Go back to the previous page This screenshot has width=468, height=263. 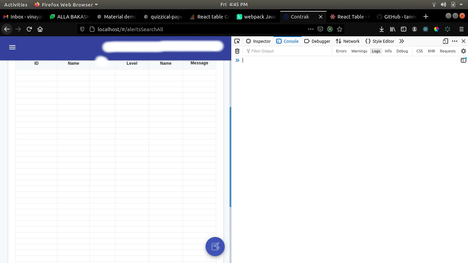pyautogui.click(x=7, y=29)
